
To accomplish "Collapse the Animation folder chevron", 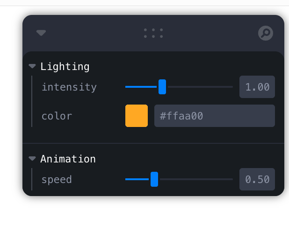I will [x=32, y=159].
